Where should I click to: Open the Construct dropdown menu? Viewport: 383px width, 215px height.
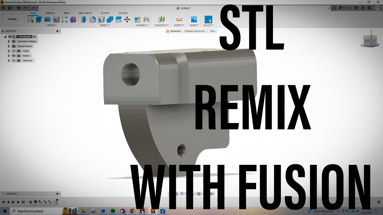click(162, 25)
